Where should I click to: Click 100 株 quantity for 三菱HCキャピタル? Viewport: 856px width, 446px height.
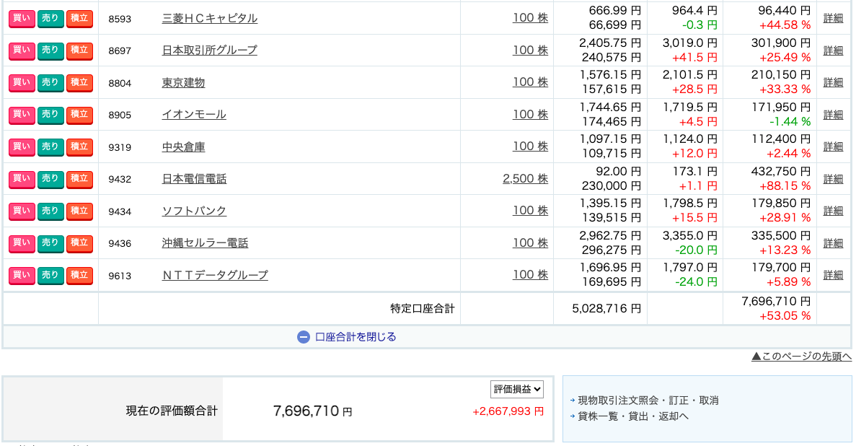[x=530, y=17]
